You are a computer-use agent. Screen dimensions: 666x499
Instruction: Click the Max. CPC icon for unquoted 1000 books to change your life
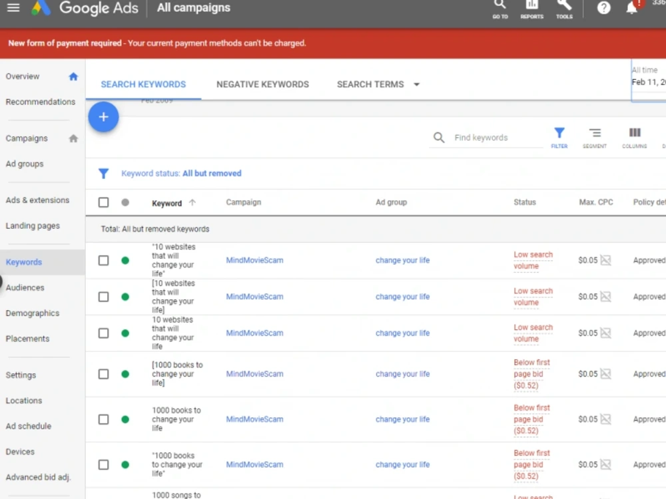[605, 419]
